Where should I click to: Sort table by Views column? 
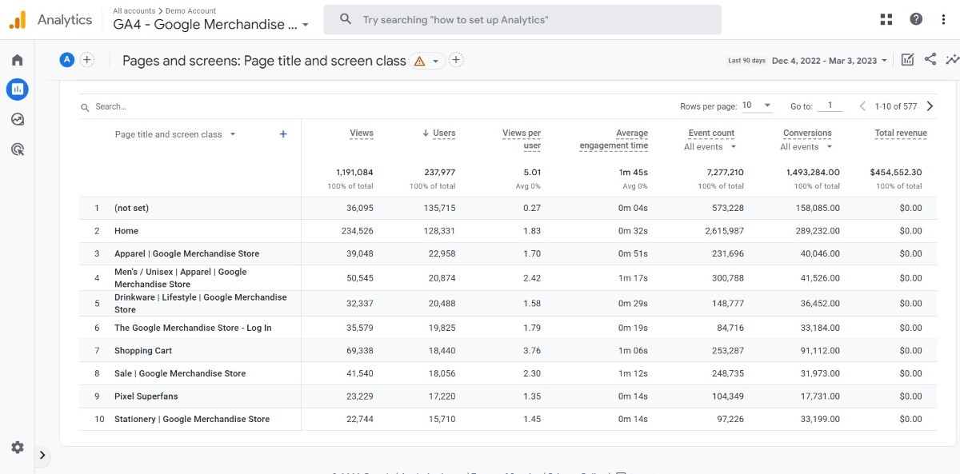[362, 133]
